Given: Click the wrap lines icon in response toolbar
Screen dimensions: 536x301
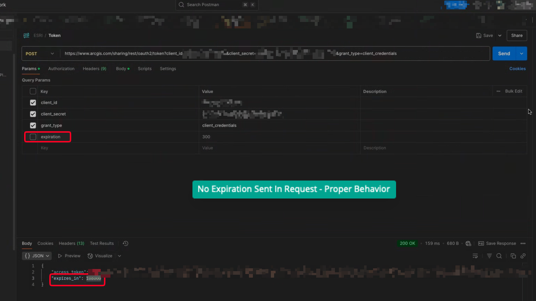Looking at the screenshot, I should (x=475, y=256).
